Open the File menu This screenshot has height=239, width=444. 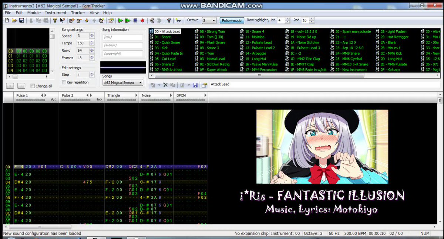tap(8, 13)
